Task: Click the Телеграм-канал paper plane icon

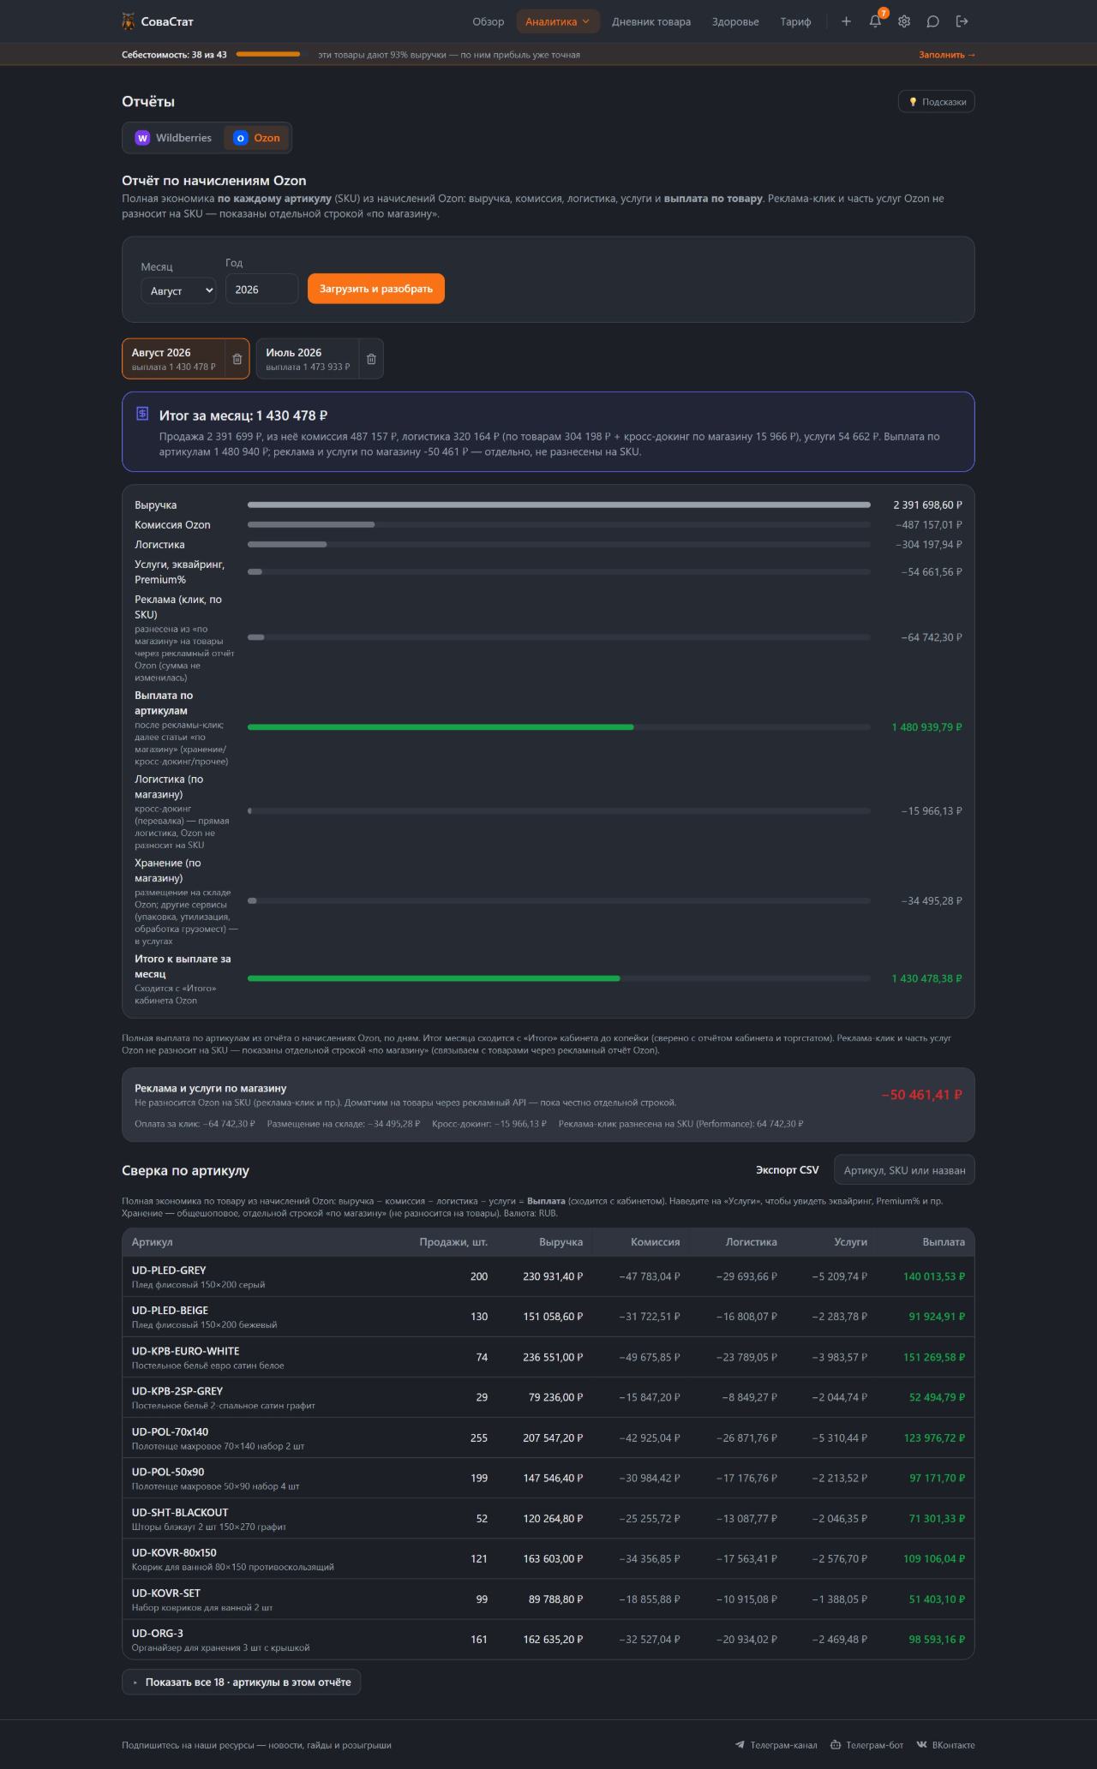Action: click(740, 1745)
